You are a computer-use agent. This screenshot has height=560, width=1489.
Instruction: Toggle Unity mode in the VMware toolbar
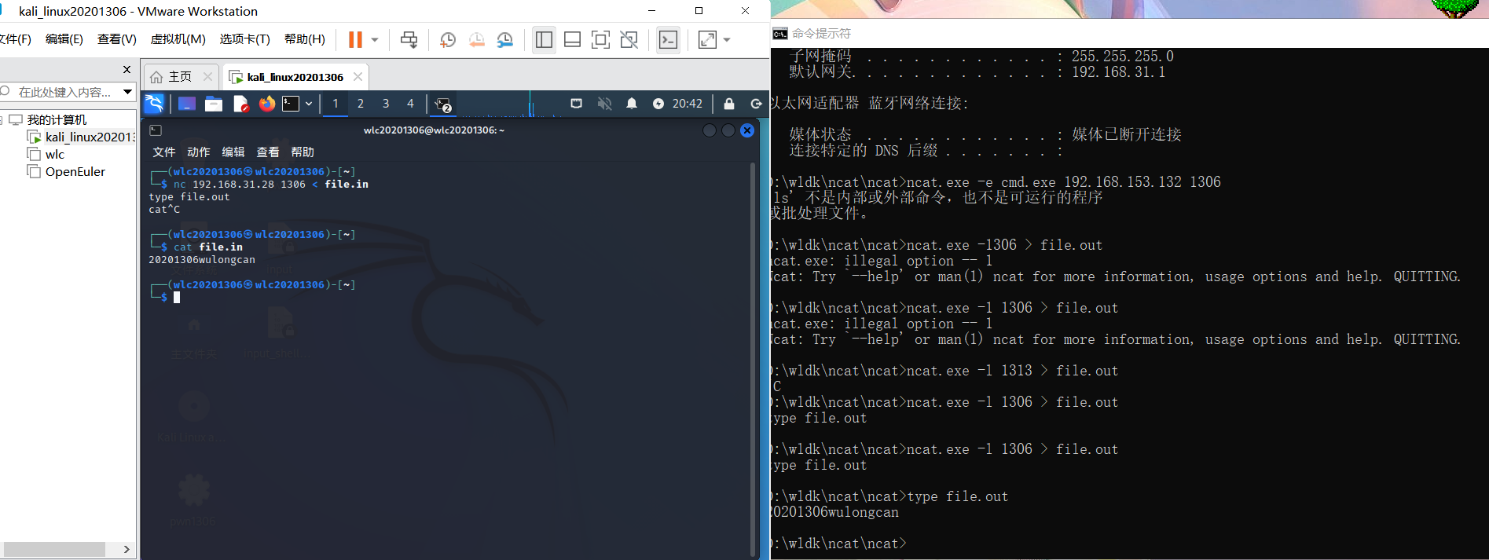(629, 39)
